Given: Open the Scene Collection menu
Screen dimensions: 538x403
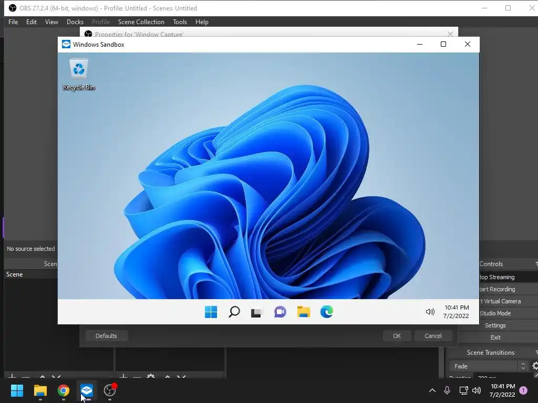Looking at the screenshot, I should [141, 22].
